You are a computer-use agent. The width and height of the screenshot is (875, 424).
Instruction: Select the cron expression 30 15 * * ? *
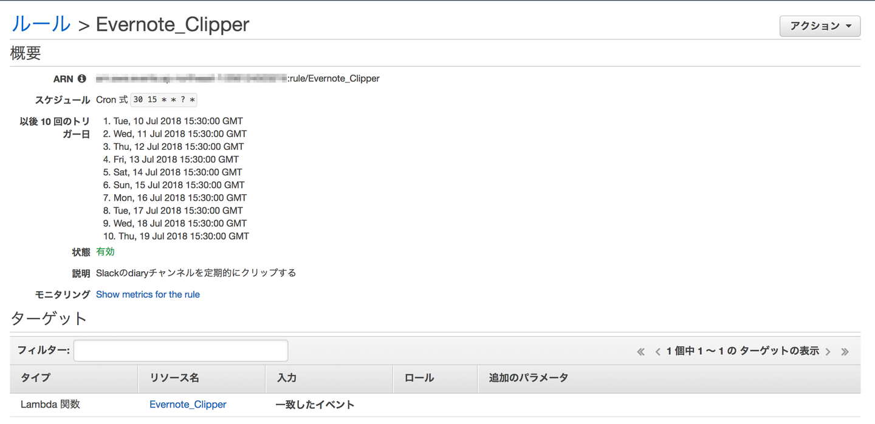click(x=164, y=100)
